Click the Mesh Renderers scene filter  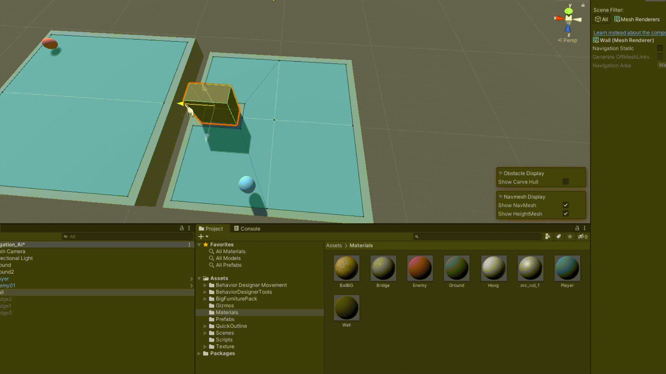[637, 19]
